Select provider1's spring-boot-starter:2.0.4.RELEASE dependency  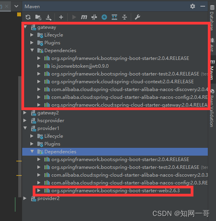point(120,160)
